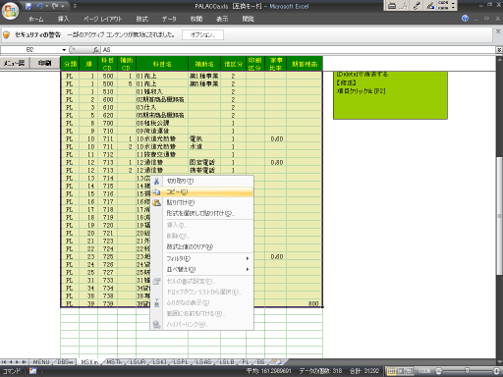Screen dimensions: 503x377
Task: Open the Redo history dropdown arrow
Action: (62, 6)
